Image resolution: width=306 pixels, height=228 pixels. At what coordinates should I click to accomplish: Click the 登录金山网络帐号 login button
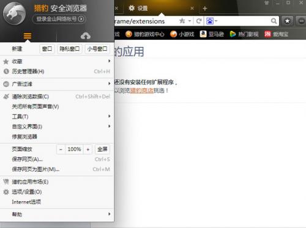[x=59, y=19]
